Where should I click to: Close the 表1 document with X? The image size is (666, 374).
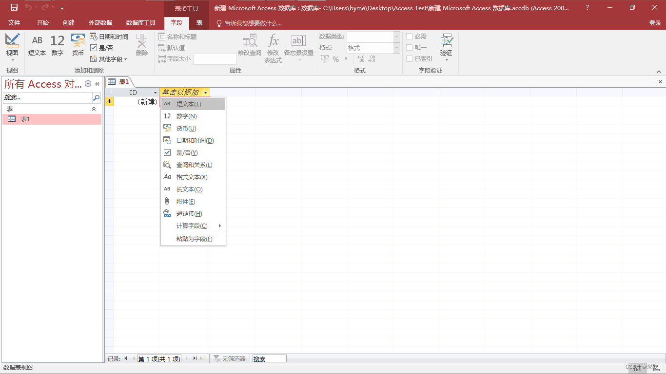click(x=660, y=82)
